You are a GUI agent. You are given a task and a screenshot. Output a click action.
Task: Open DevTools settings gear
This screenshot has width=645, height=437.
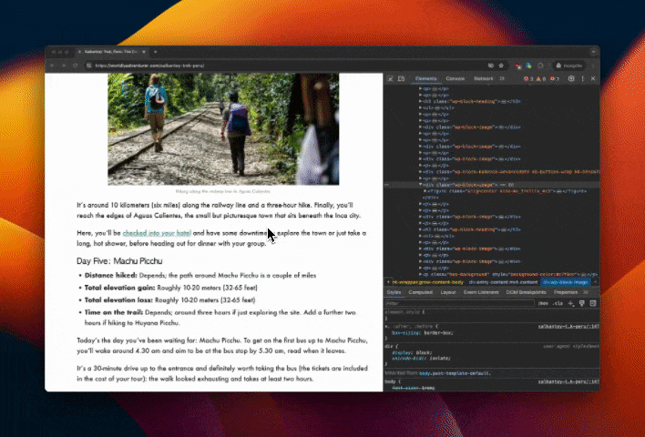571,78
